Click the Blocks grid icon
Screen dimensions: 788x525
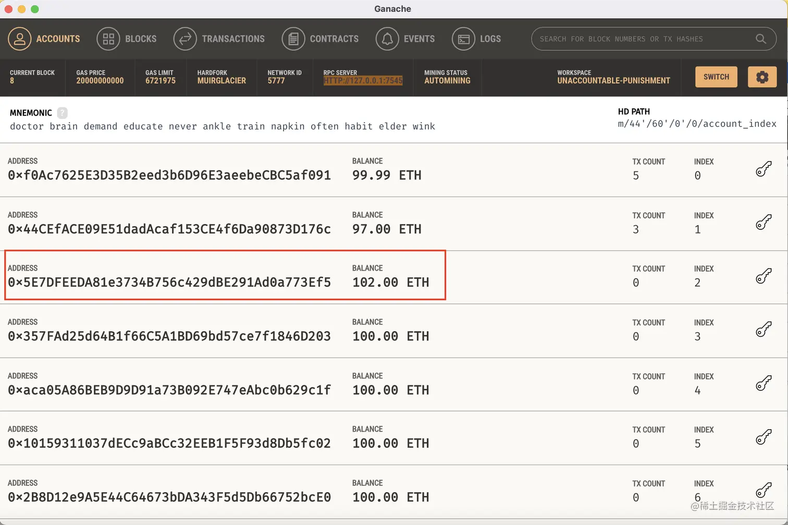click(x=108, y=39)
